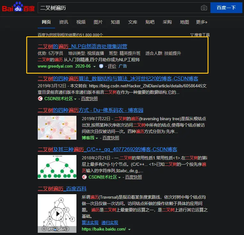244x235 pixels.
Task: Go to the 文库 tab
Action: pyautogui.click(x=133, y=22)
